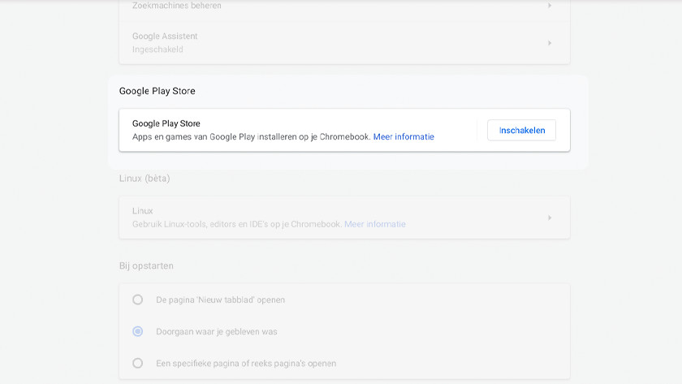Choose the specifieke pagina of reeks radio button
Screen dimensions: 682x384
(138, 363)
